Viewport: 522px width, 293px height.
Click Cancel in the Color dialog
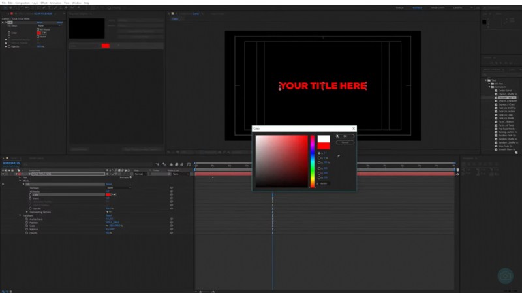click(x=345, y=142)
